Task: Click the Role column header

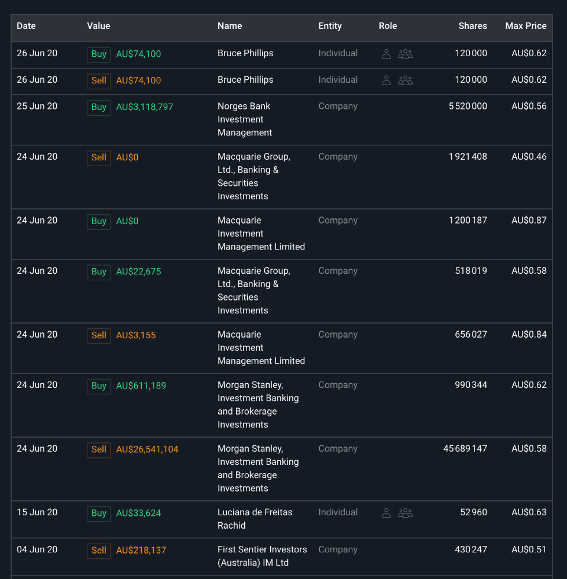Action: [388, 26]
